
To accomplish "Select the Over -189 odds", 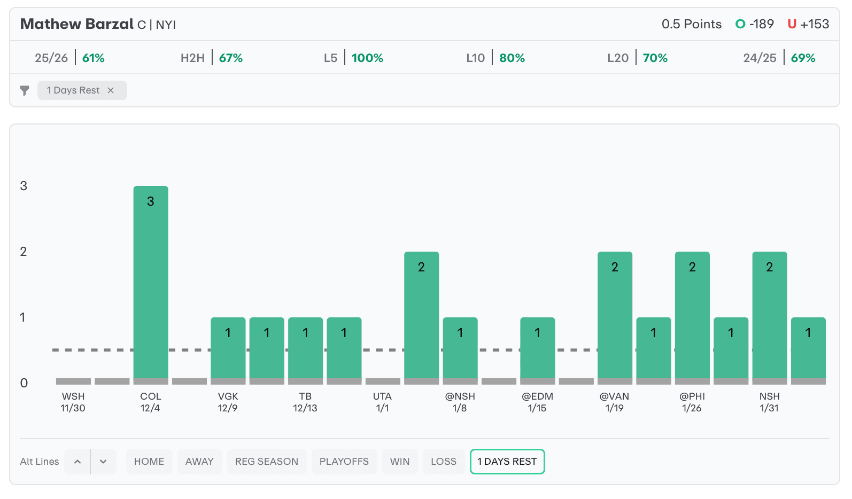I will pos(755,24).
